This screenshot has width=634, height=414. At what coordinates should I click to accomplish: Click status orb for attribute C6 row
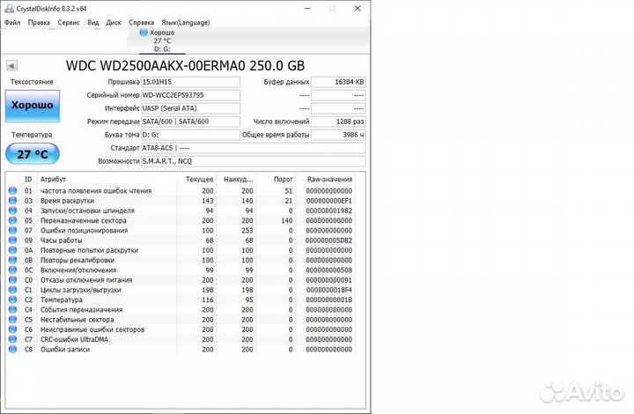point(13,329)
